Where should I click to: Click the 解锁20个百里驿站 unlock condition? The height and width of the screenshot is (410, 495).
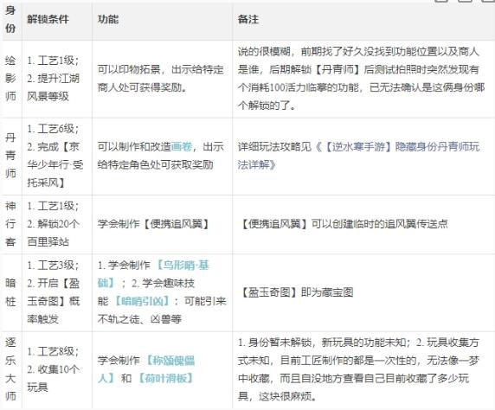click(x=54, y=233)
